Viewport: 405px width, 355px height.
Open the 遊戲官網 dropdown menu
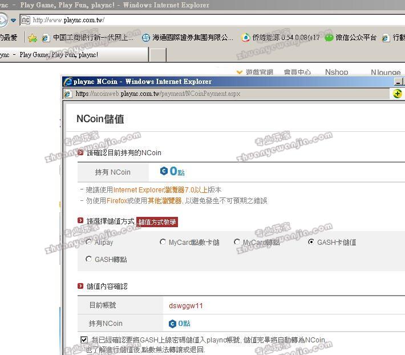254,72
